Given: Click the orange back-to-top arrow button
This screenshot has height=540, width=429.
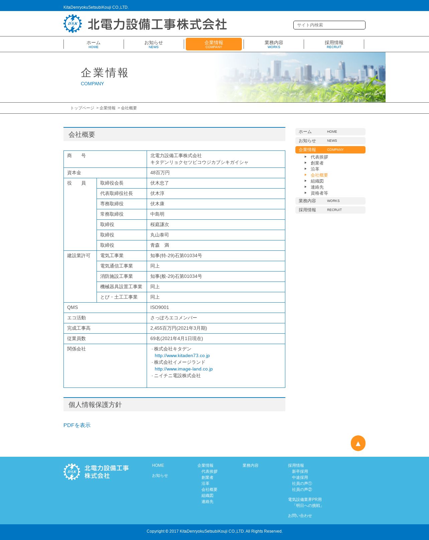Looking at the screenshot, I should [358, 443].
